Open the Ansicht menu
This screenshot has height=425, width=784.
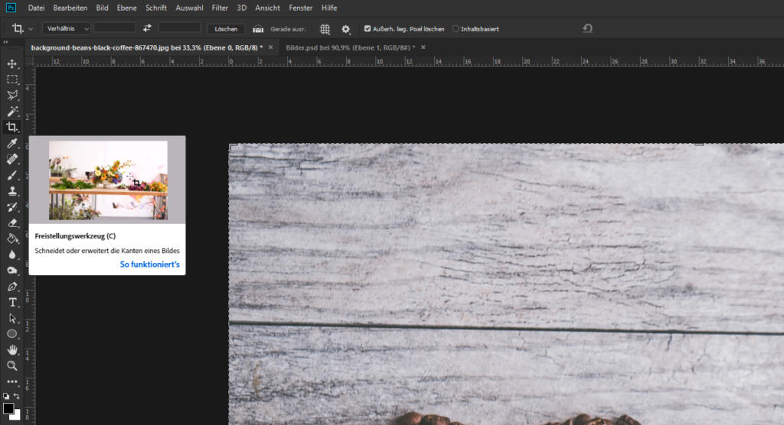coord(267,8)
